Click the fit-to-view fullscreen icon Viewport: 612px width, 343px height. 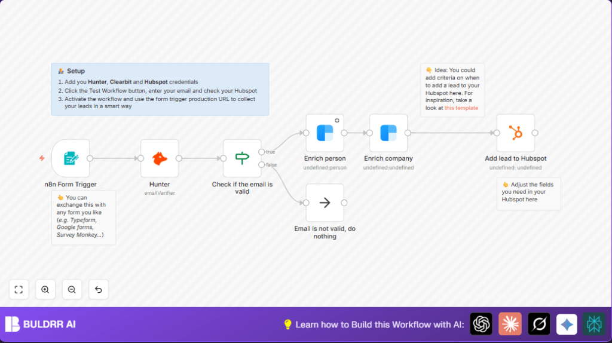(x=19, y=290)
